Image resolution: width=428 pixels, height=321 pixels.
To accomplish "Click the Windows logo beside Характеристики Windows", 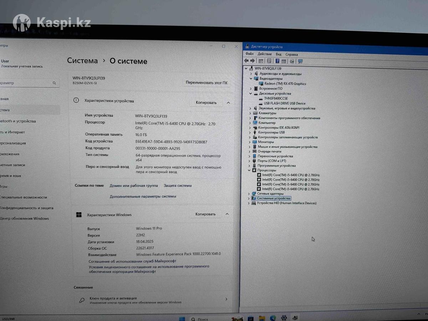I will pyautogui.click(x=78, y=215).
